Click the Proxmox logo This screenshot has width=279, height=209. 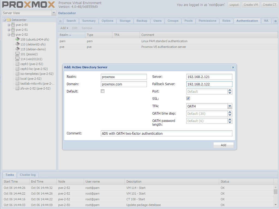coord(28,5)
